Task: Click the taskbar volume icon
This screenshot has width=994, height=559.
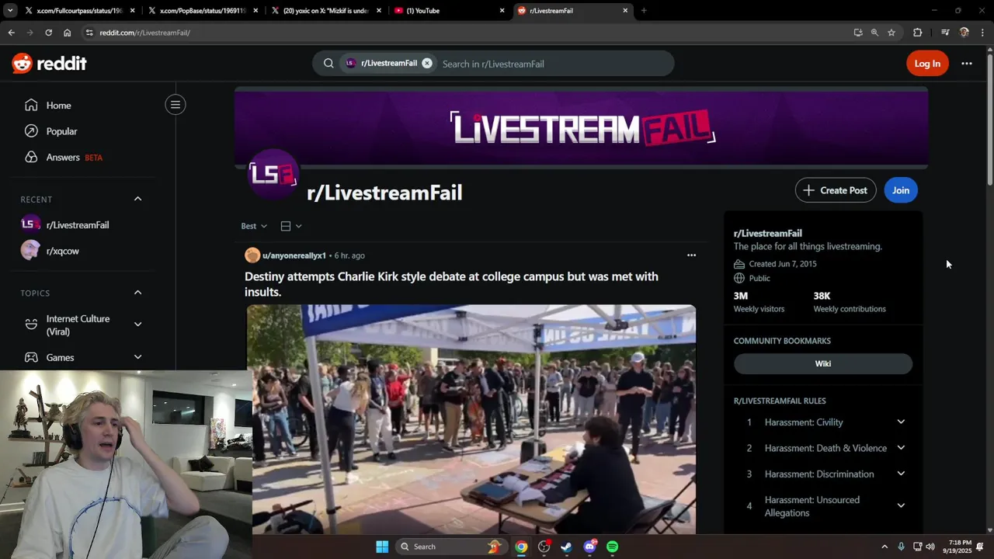Action: [930, 547]
